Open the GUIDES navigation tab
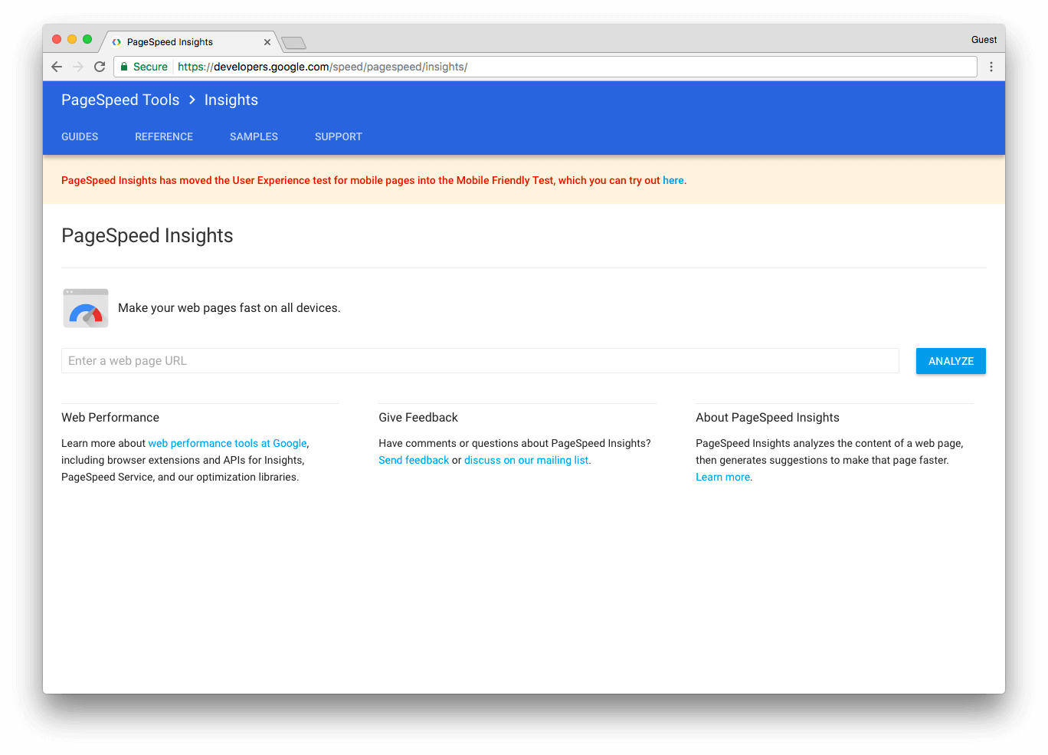The height and width of the screenshot is (755, 1048). 80,136
